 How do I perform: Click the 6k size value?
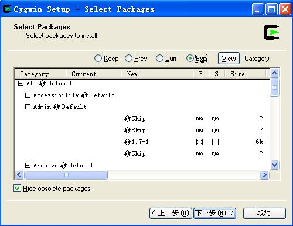click(x=260, y=142)
